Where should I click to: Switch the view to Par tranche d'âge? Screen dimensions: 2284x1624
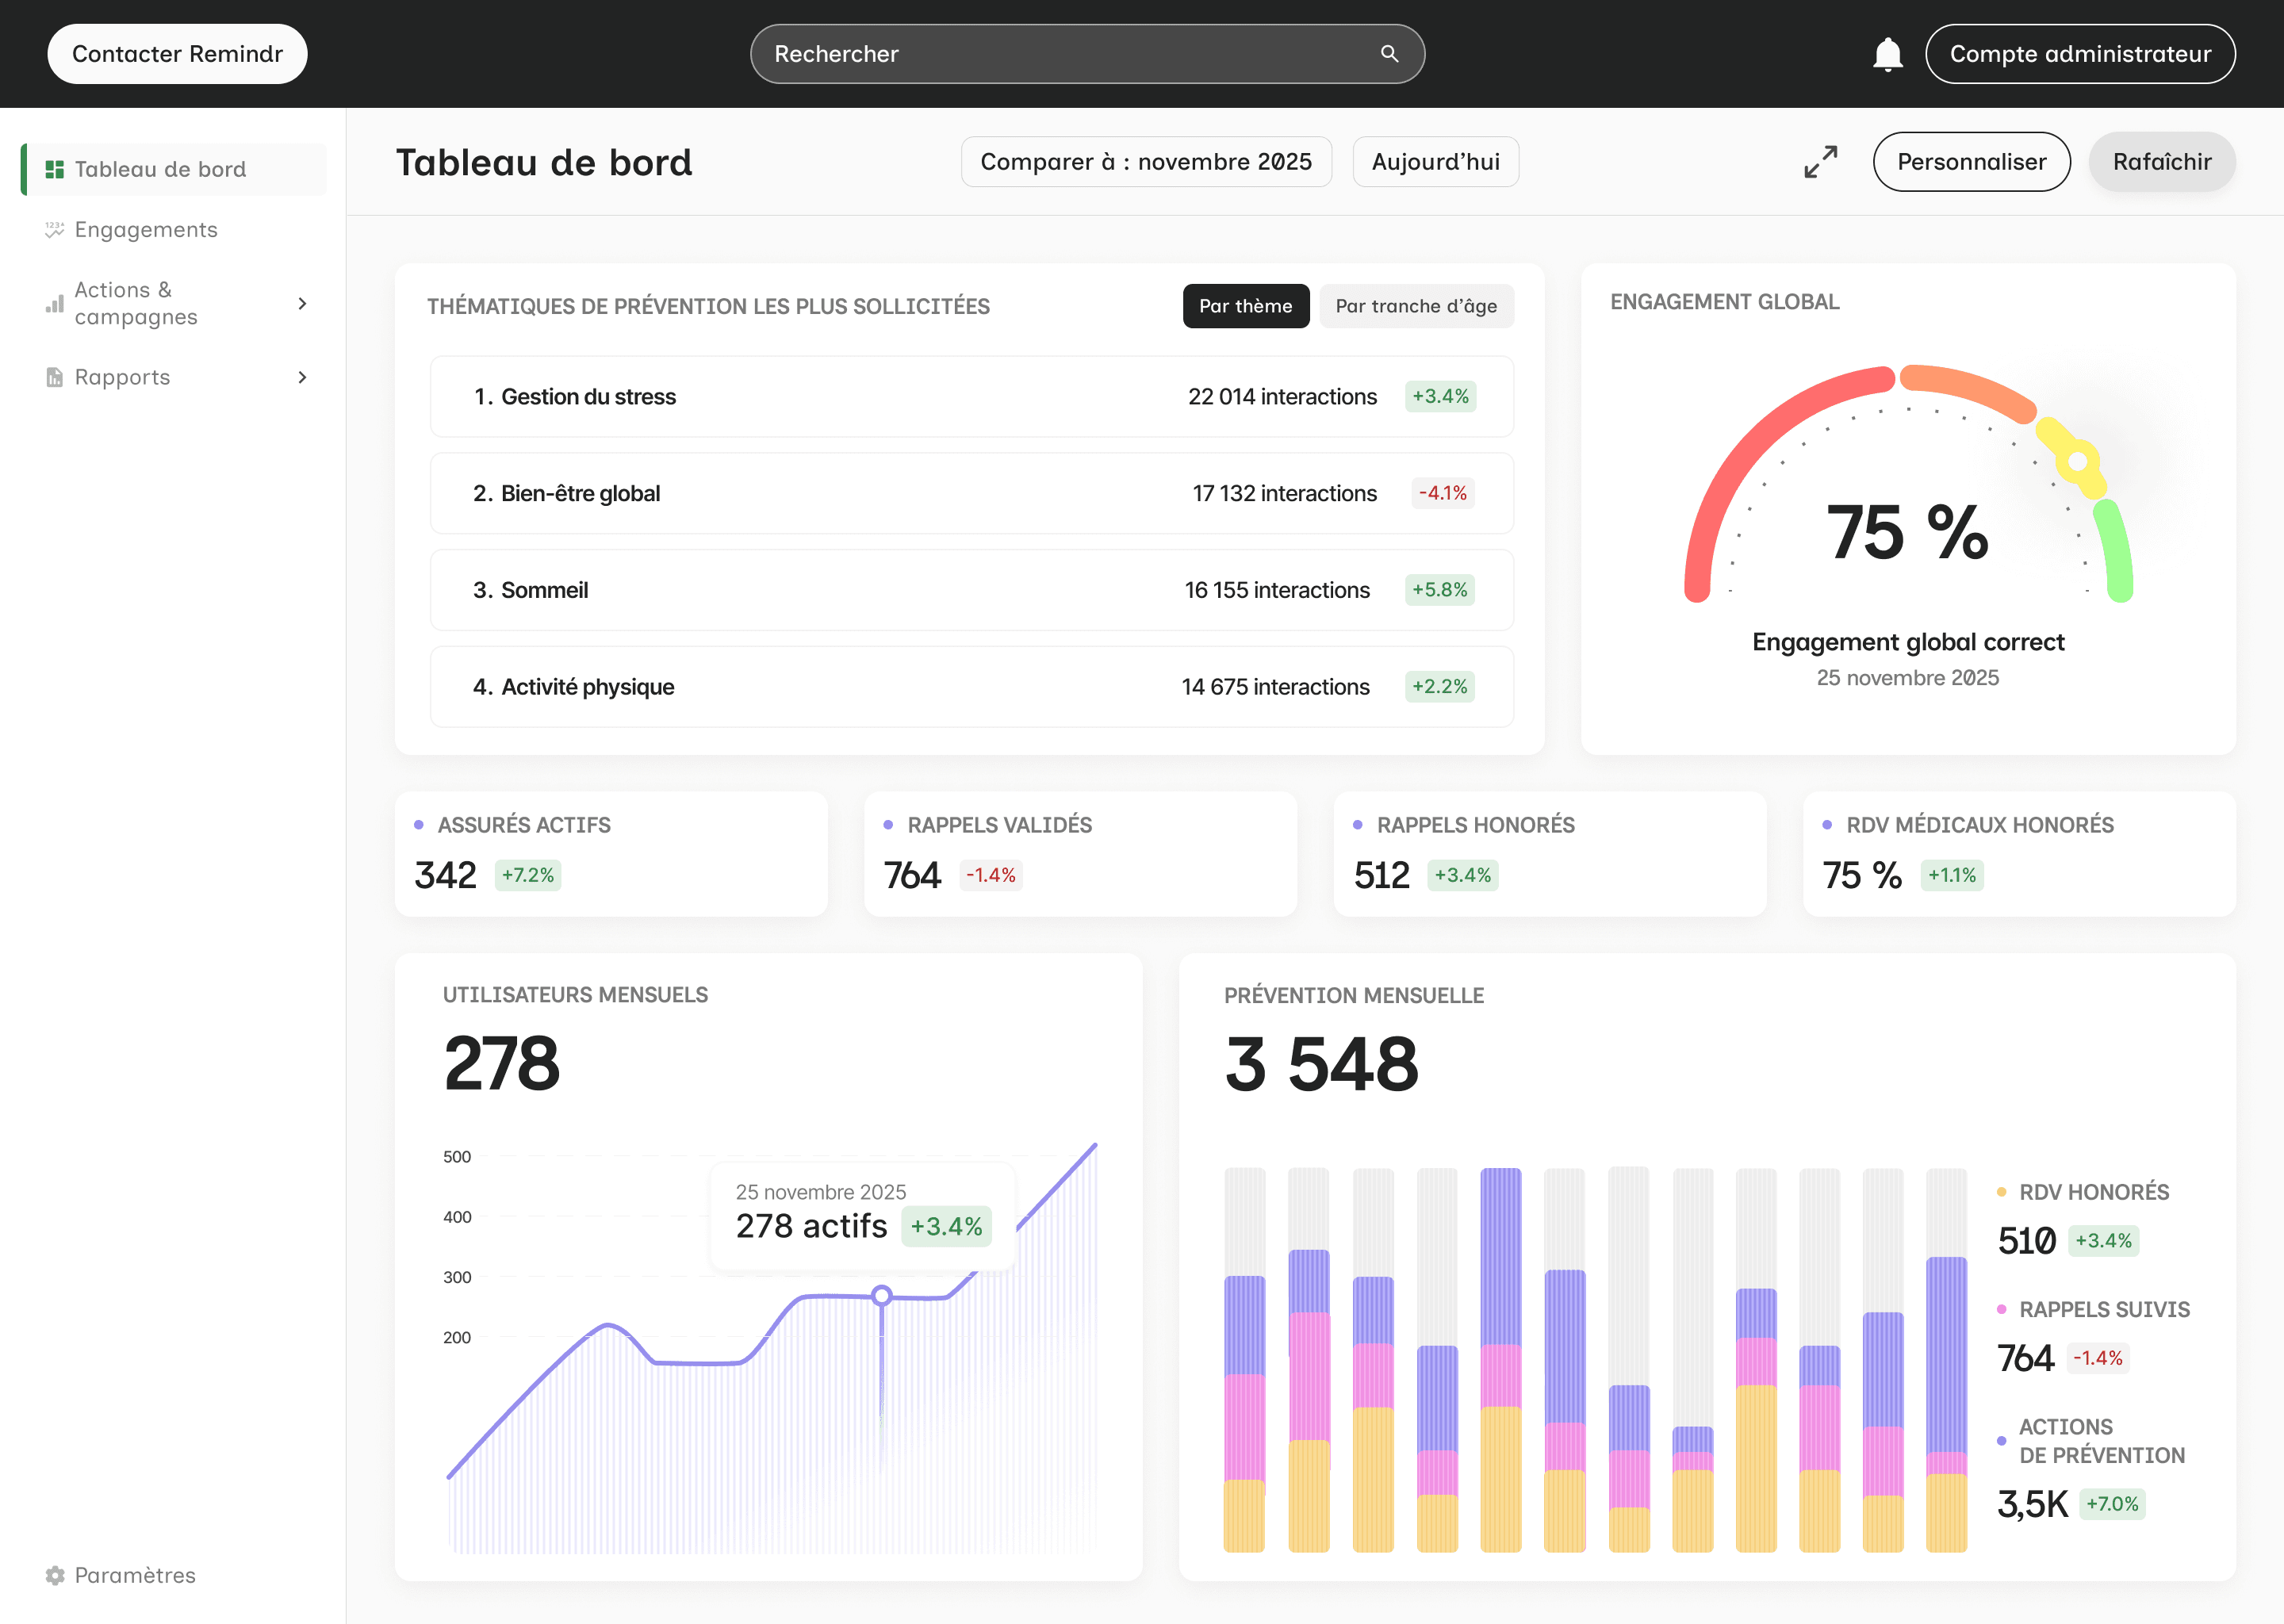coord(1415,306)
